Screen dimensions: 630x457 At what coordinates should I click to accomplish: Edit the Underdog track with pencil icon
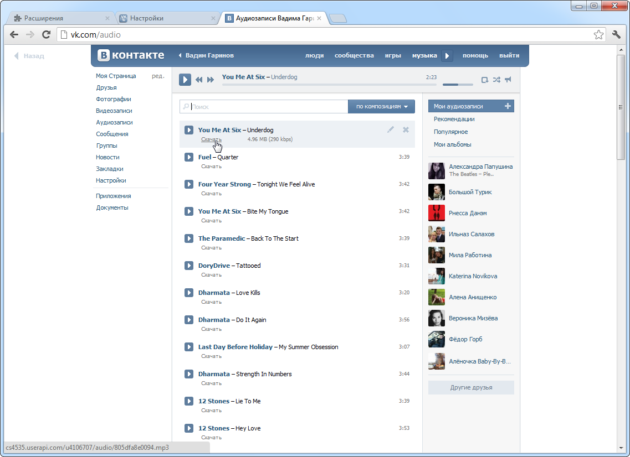click(x=391, y=129)
